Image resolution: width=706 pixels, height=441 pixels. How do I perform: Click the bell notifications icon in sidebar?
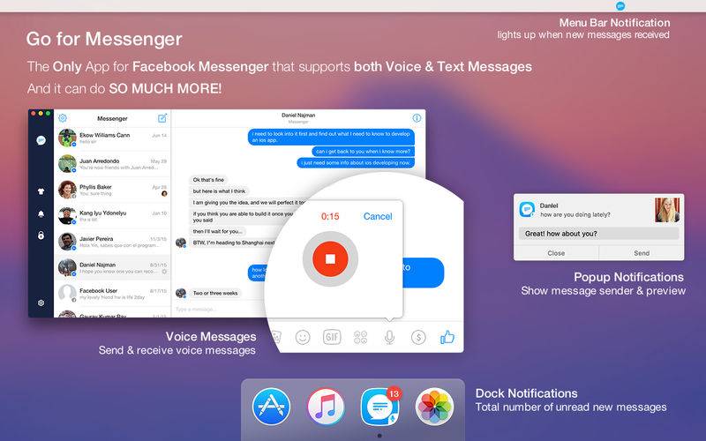(x=41, y=213)
